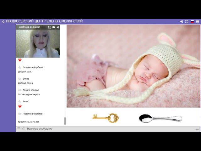Image resolution: width=201 pixels, height=151 pixels.
Task: Open the chat options menu beside the emoji icon
Action: (x=19, y=129)
